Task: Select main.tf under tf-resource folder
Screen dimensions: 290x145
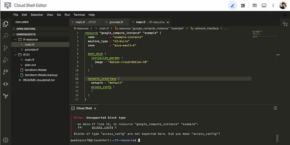Action: (x=40, y=45)
